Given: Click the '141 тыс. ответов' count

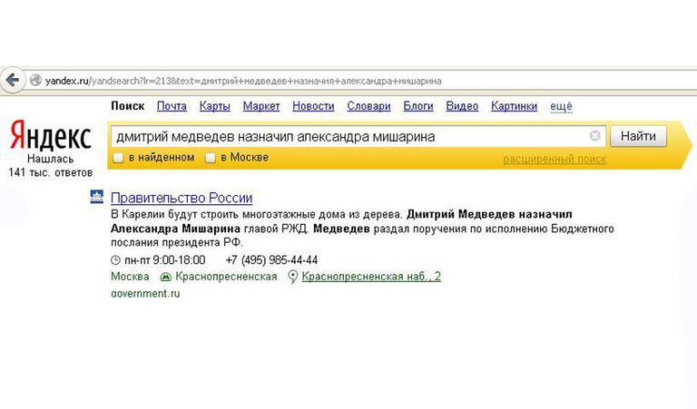Looking at the screenshot, I should click(50, 172).
